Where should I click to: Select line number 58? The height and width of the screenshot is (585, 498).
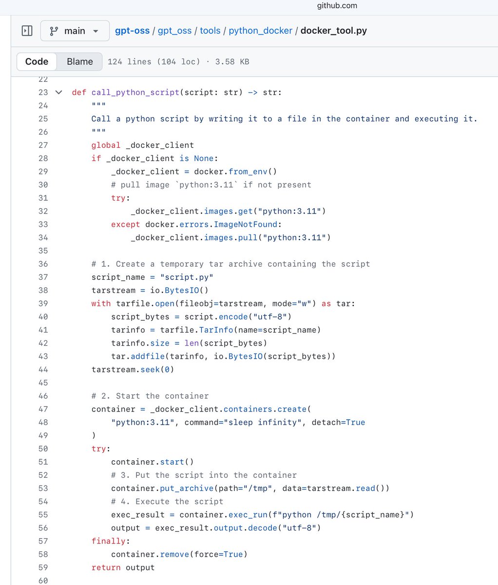43,554
